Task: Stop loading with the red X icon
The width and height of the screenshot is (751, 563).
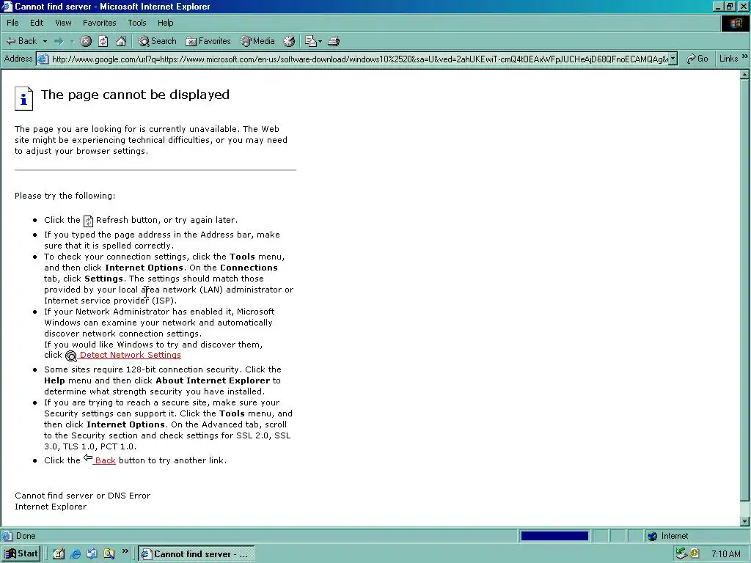Action: click(x=86, y=41)
